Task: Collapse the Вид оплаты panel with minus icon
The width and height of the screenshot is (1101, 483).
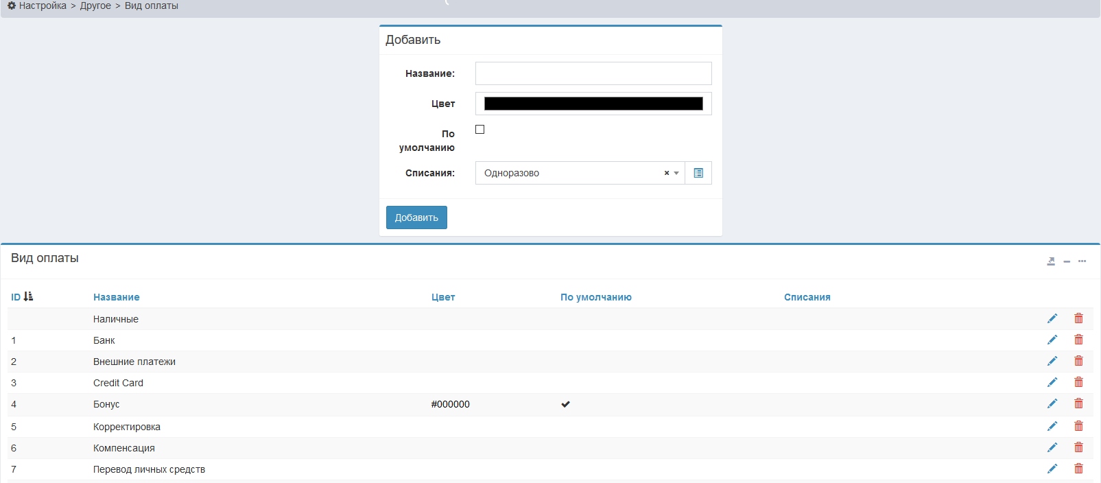Action: pyautogui.click(x=1067, y=261)
